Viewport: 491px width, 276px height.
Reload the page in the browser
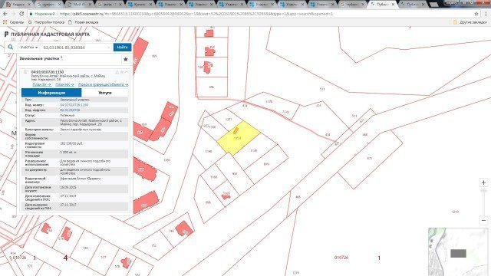click(21, 14)
